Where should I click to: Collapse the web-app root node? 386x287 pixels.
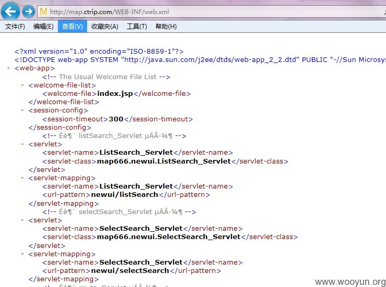pos(9,68)
